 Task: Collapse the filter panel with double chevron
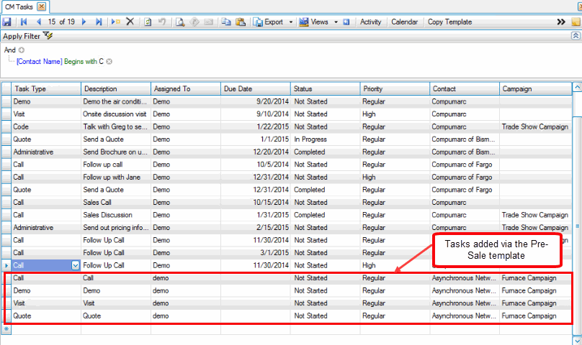click(576, 35)
